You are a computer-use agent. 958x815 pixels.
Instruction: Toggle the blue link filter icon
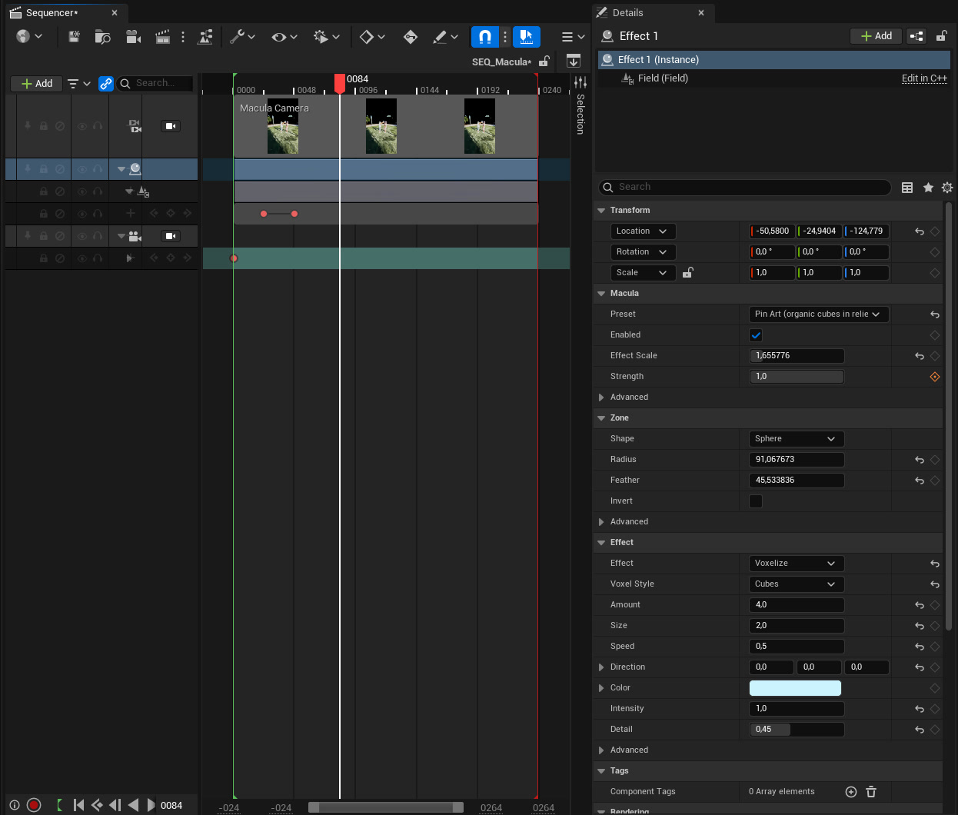(106, 83)
